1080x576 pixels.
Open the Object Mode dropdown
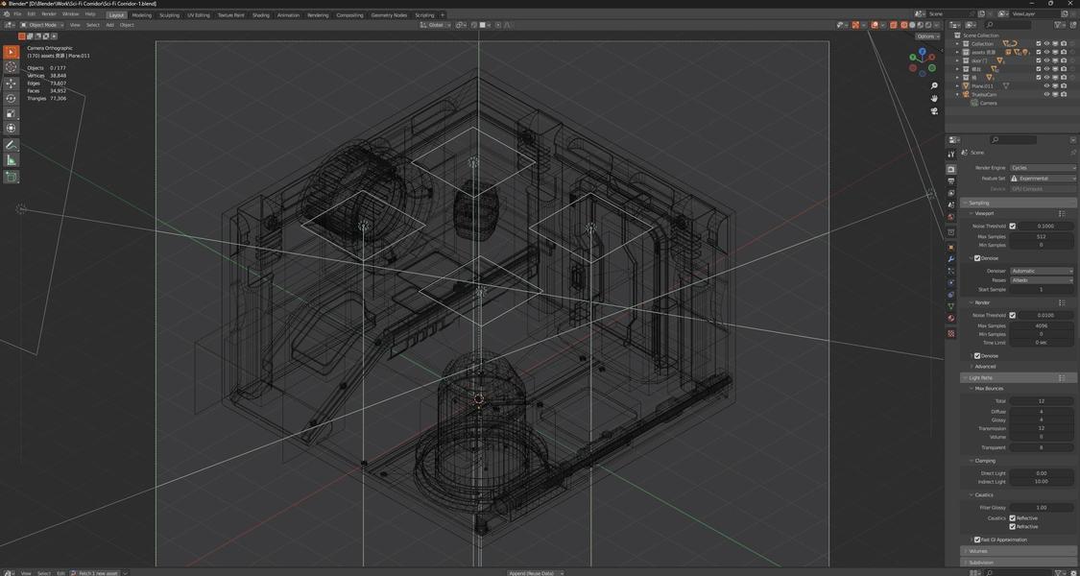(42, 25)
